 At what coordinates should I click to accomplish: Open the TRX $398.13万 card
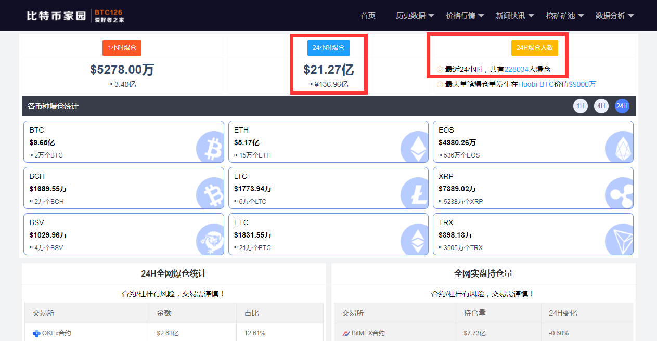tap(533, 234)
